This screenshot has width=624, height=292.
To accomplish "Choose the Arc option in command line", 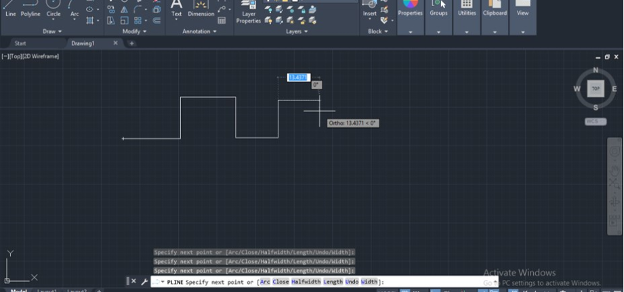I will pos(265,282).
